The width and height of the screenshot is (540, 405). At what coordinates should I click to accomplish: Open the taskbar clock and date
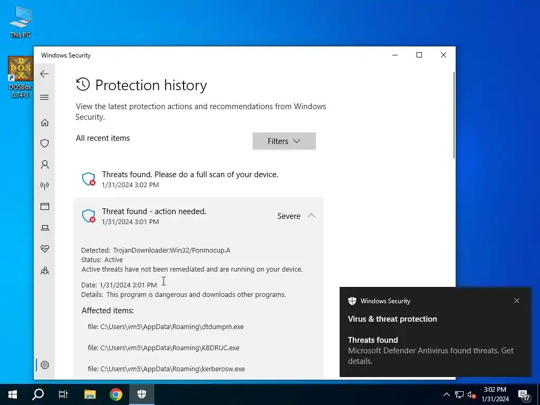[495, 394]
